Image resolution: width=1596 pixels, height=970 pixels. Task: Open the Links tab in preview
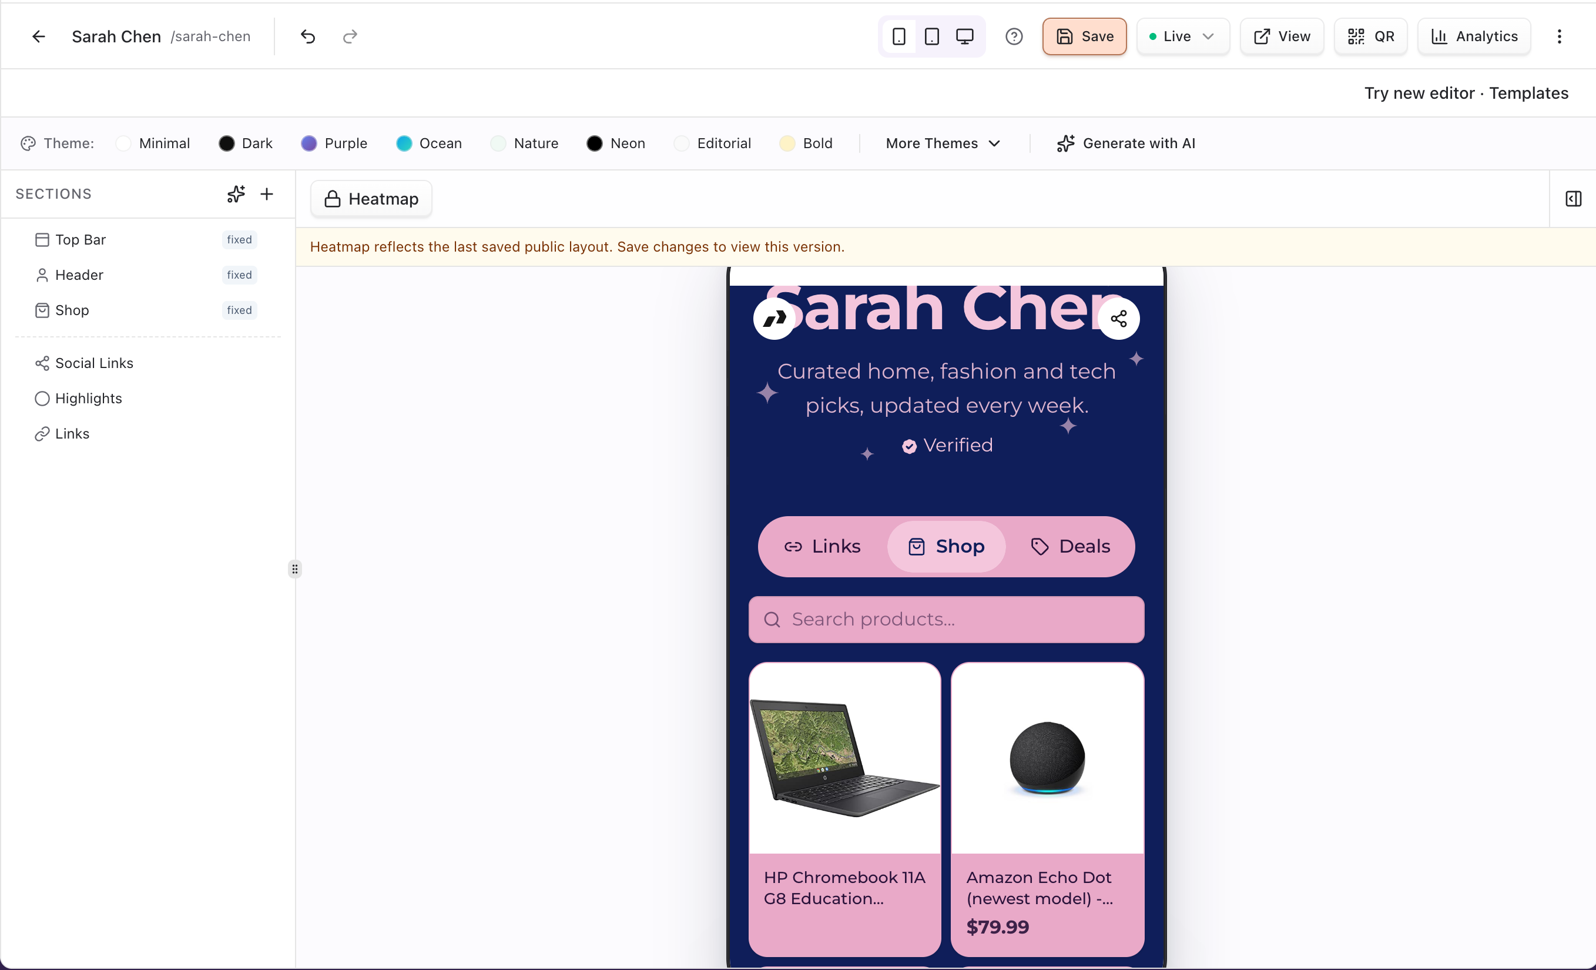[x=822, y=546]
